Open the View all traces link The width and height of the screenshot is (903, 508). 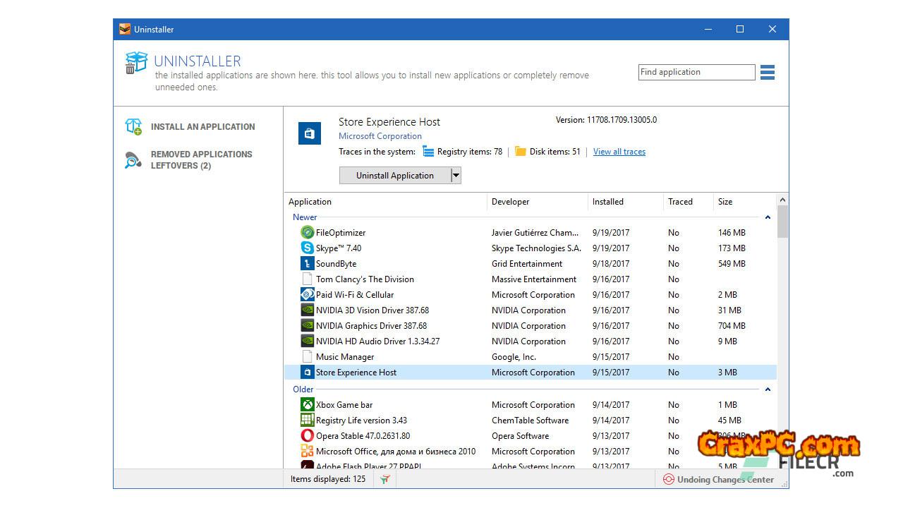point(619,152)
